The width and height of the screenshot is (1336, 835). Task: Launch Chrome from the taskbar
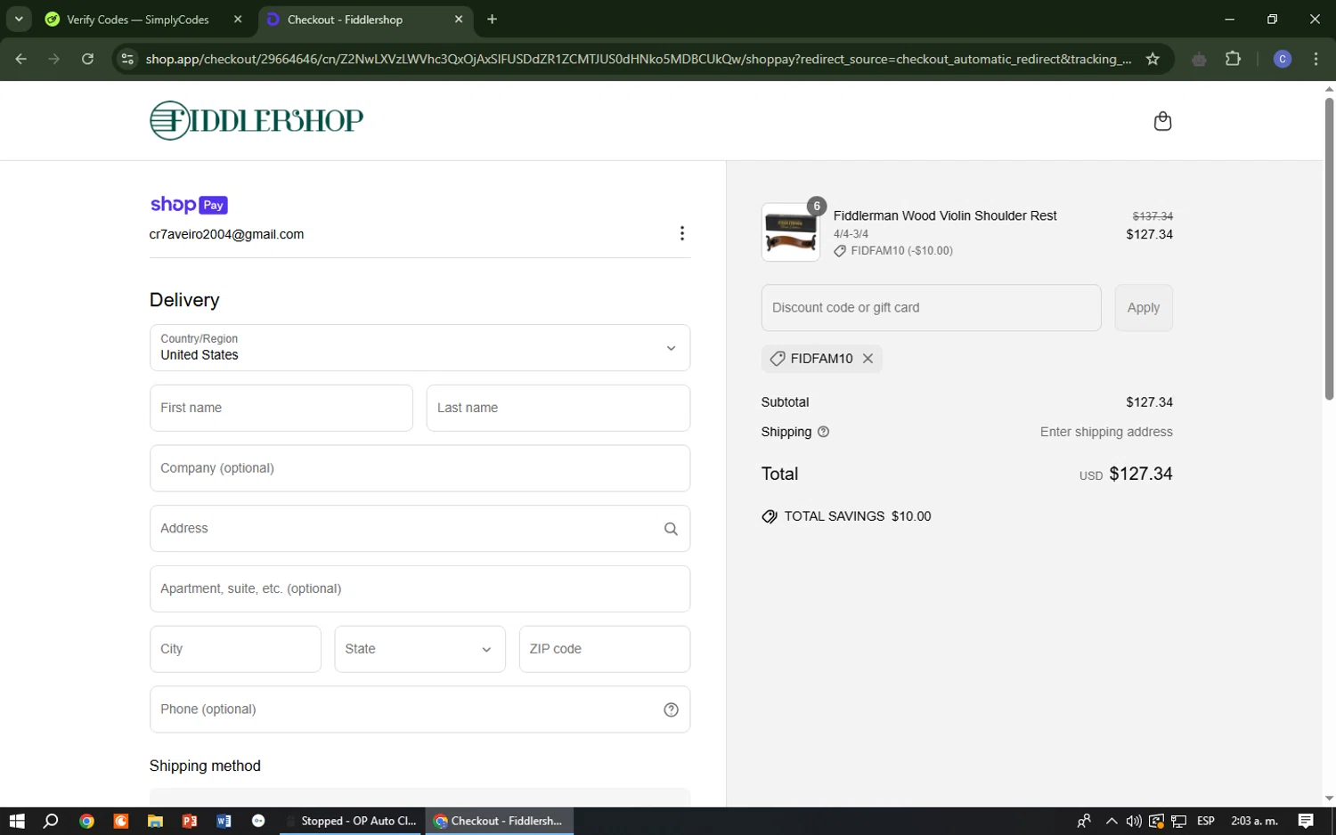[x=86, y=821]
